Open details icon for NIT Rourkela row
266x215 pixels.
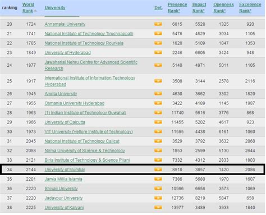158,43
